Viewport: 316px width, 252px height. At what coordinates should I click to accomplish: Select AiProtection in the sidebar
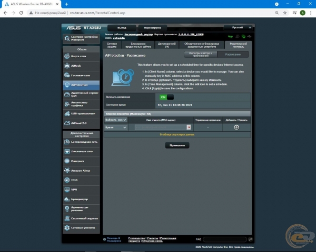[81, 85]
